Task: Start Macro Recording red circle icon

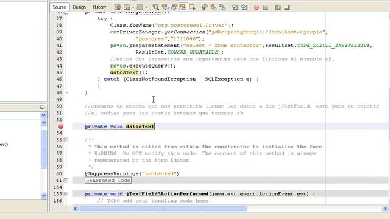Action: [x=257, y=7]
